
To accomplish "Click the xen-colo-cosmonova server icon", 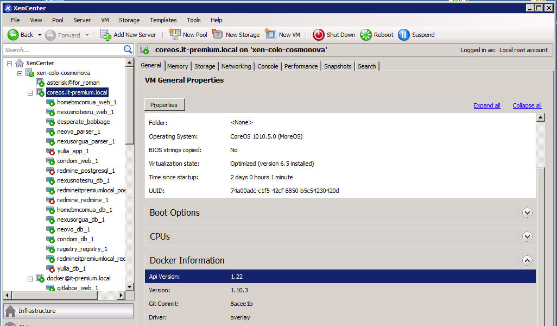I will (x=30, y=73).
